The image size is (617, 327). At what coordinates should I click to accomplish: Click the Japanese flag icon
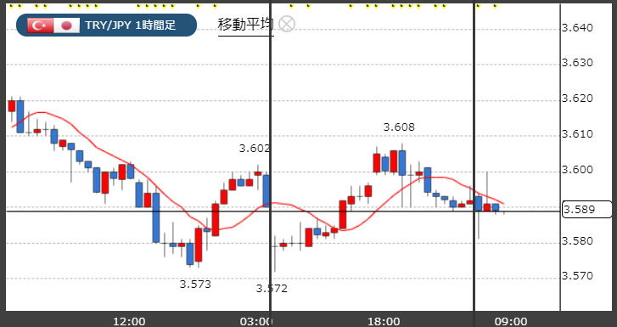coord(66,25)
